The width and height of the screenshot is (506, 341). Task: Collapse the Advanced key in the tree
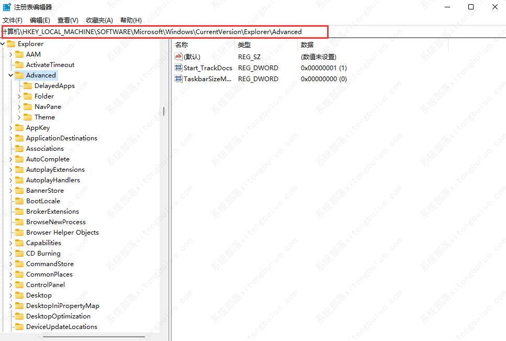[x=11, y=75]
